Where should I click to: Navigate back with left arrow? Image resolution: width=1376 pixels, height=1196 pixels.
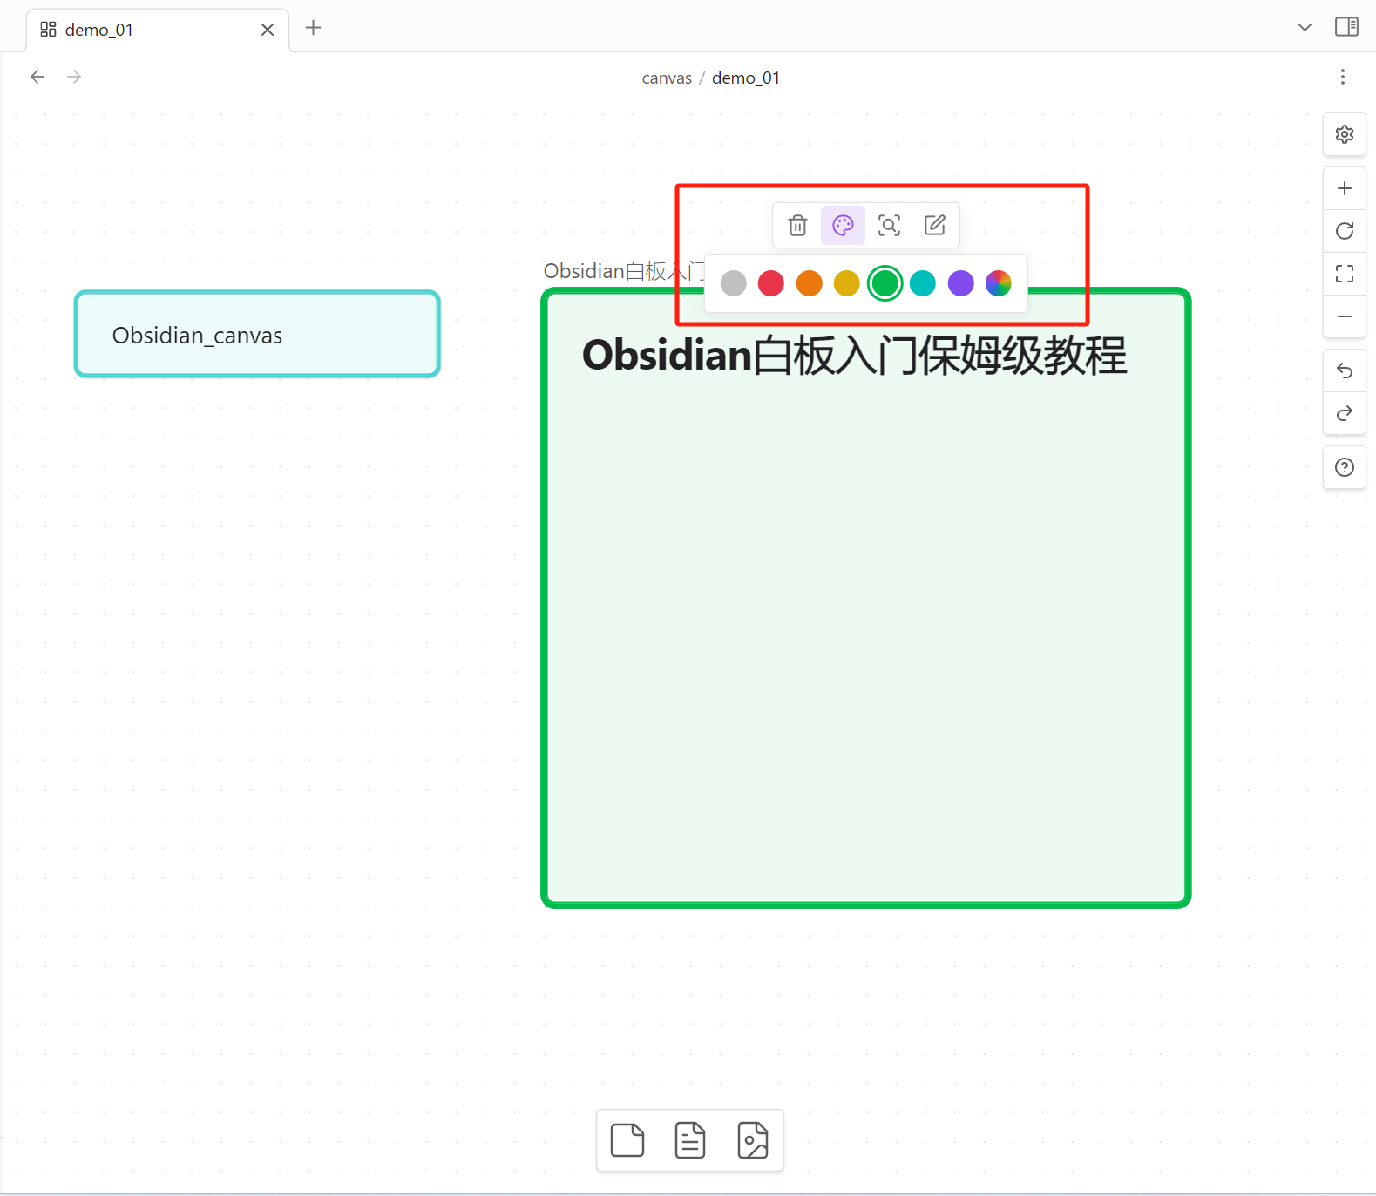(37, 77)
